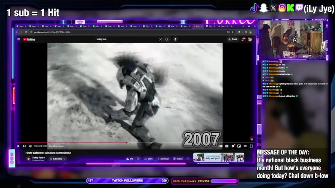Like the video (thumbs up)
Image resolution: width=335 pixels, height=188 pixels.
pyautogui.click(x=130, y=159)
